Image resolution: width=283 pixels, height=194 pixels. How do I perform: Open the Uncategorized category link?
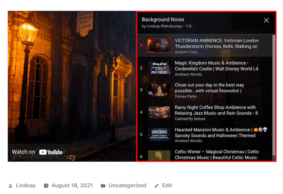[x=127, y=185]
